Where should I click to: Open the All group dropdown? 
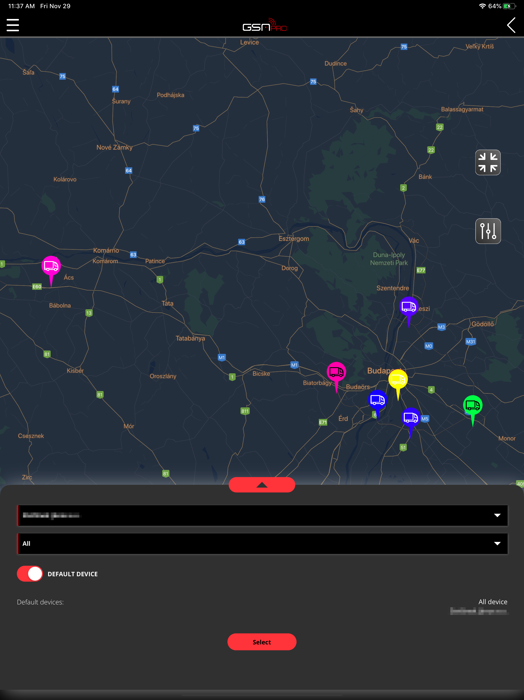click(262, 543)
